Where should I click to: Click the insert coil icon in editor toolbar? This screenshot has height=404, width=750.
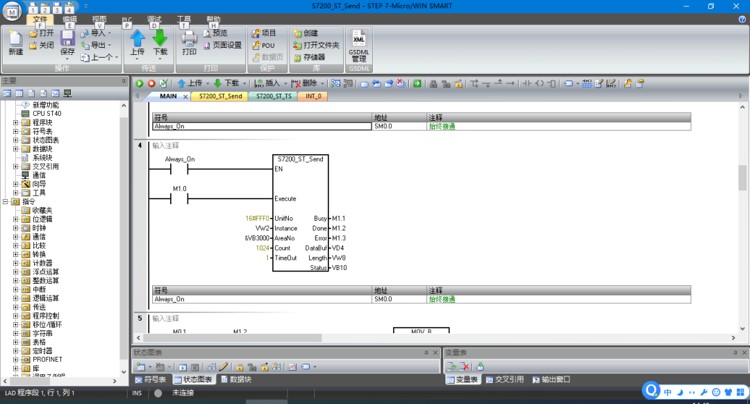tap(540, 83)
